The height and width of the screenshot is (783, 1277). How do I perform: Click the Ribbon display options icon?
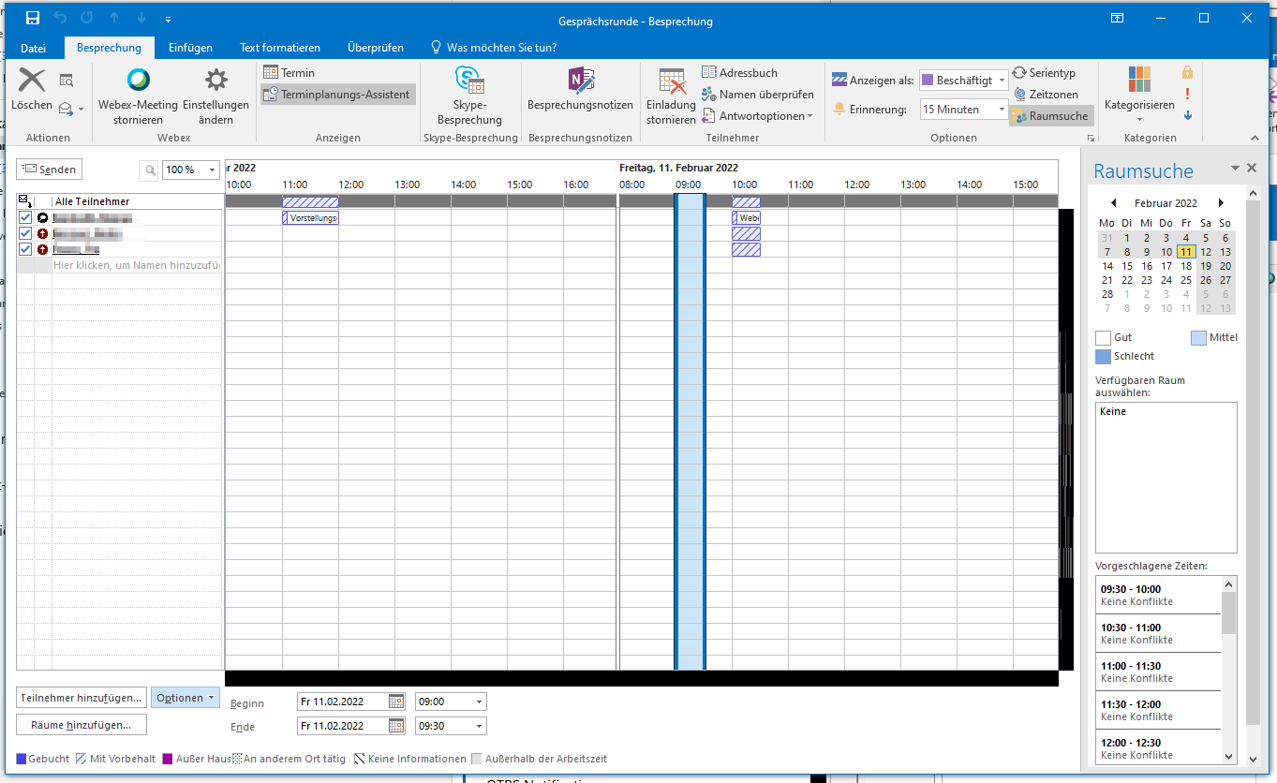[1117, 18]
